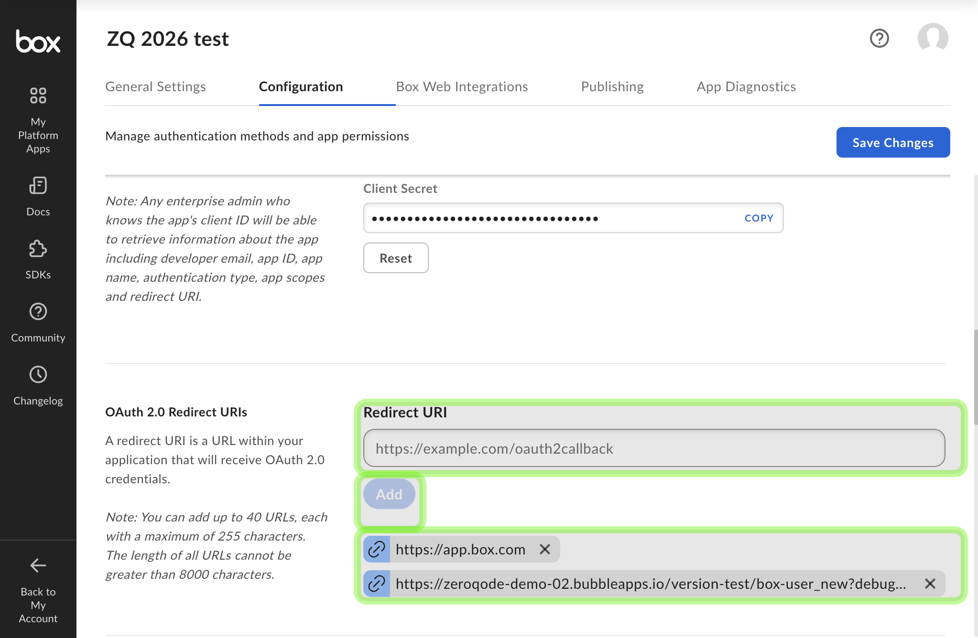
Task: Open the Changelog clock icon
Action: 38,375
